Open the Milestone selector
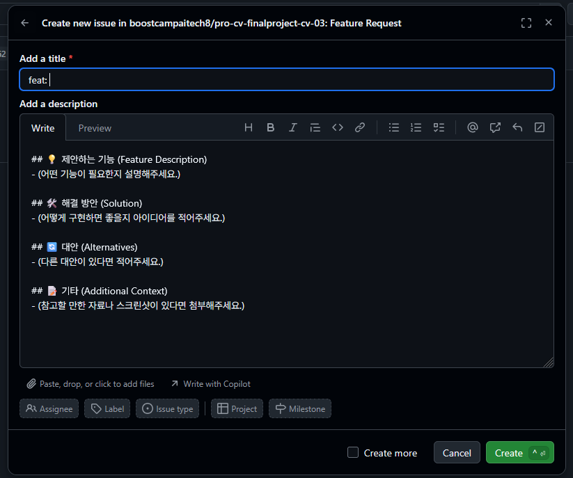 [x=300, y=408]
